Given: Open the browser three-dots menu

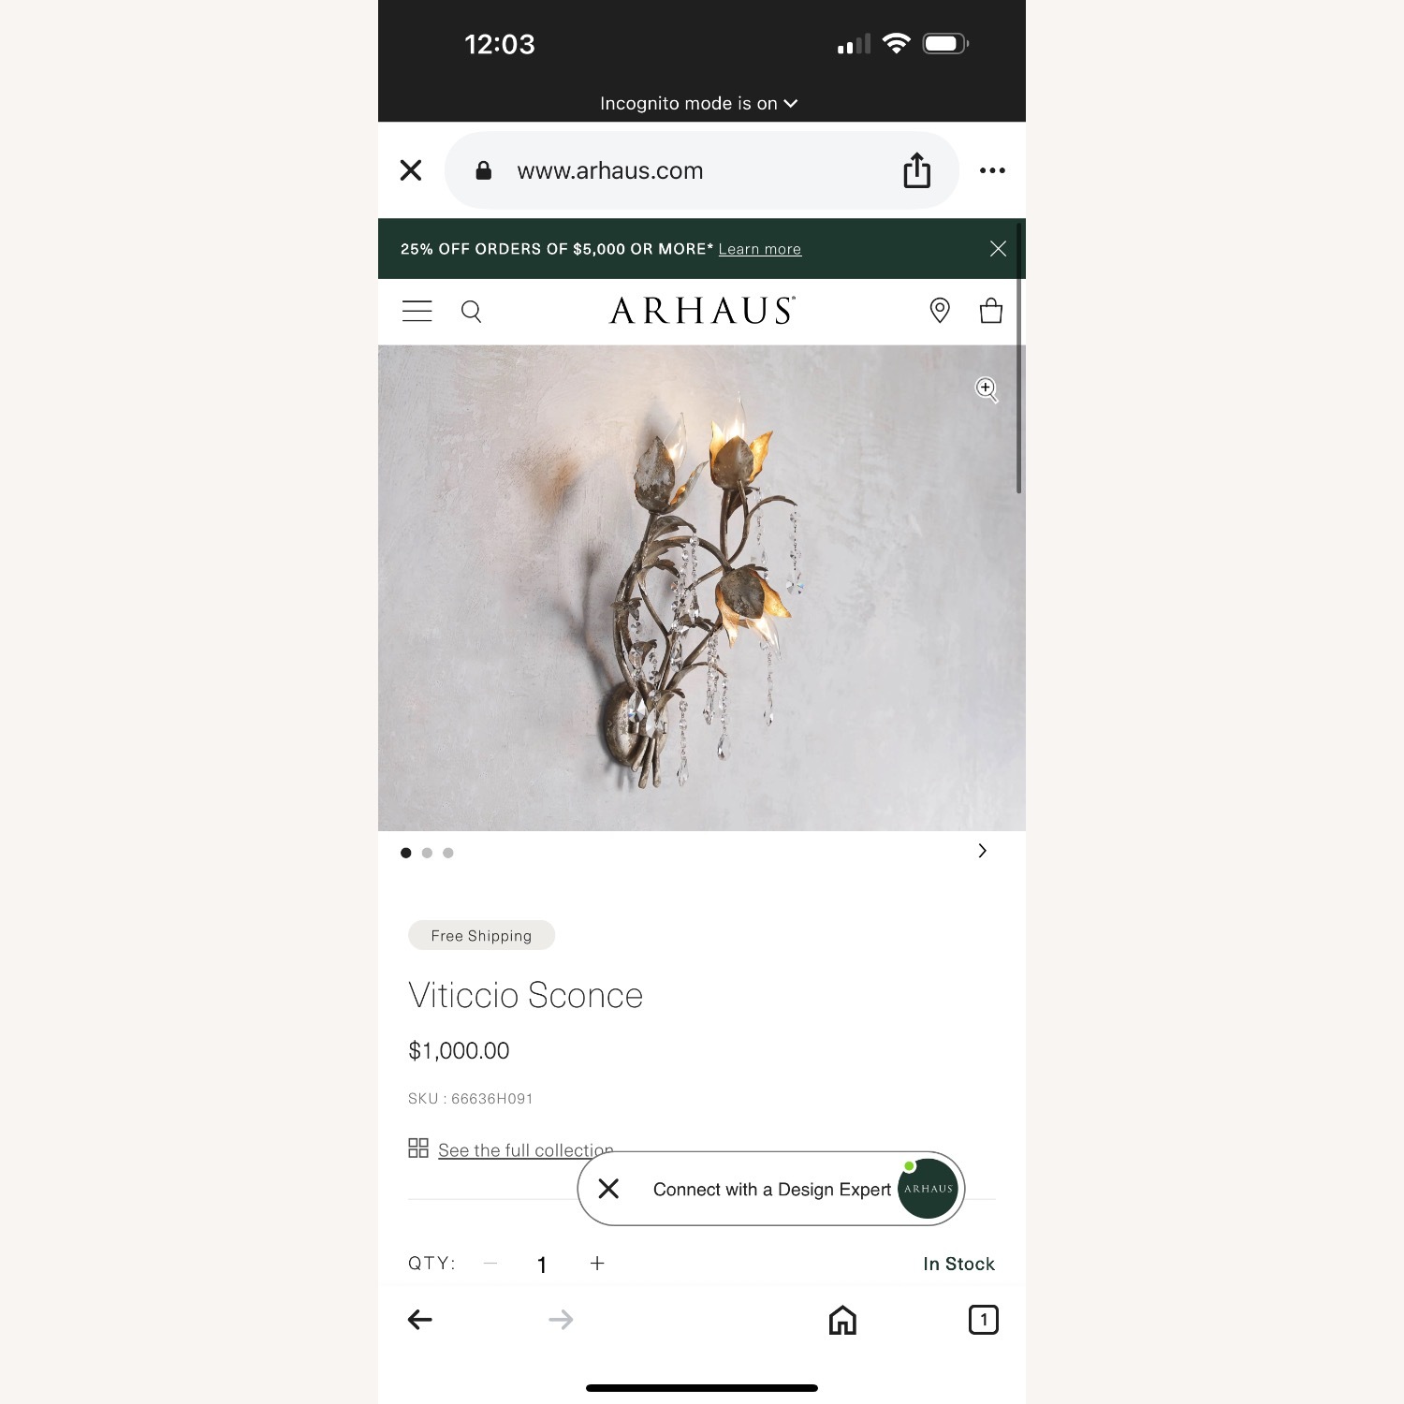Looking at the screenshot, I should click(992, 170).
